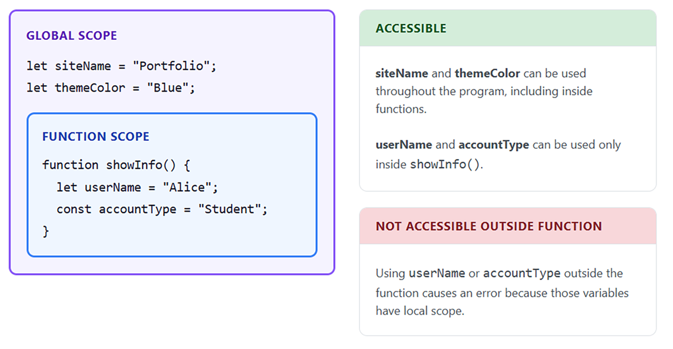673x349 pixels.
Task: Click the phrase 'have local scope.'
Action: (420, 311)
